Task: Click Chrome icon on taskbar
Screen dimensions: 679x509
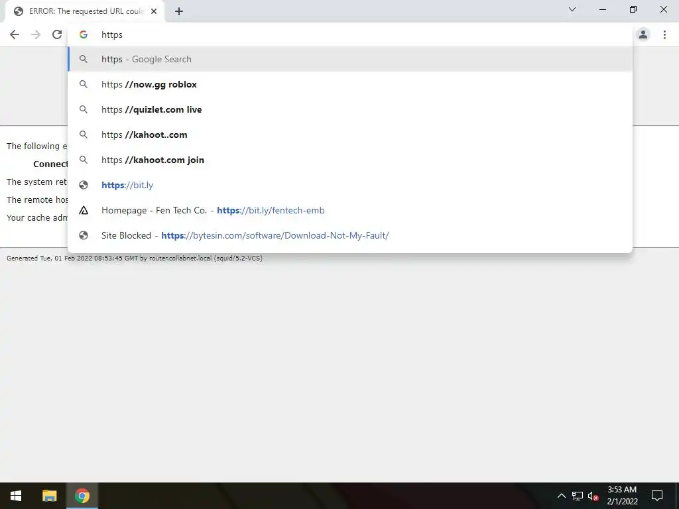Action: (x=82, y=496)
